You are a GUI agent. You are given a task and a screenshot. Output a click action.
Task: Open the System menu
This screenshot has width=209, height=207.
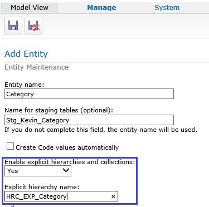167,8
